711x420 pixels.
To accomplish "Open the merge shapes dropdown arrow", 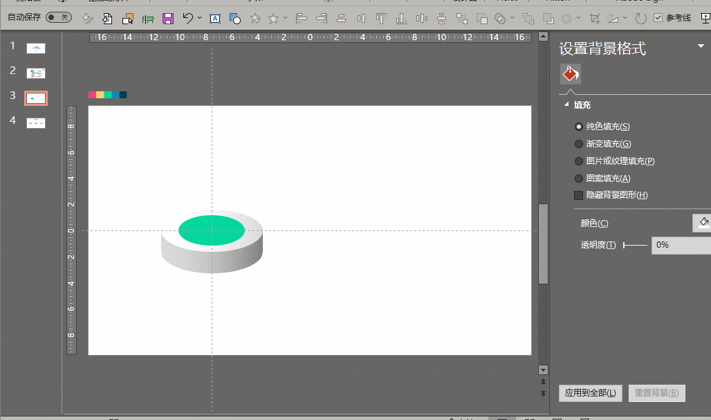I will (512, 18).
